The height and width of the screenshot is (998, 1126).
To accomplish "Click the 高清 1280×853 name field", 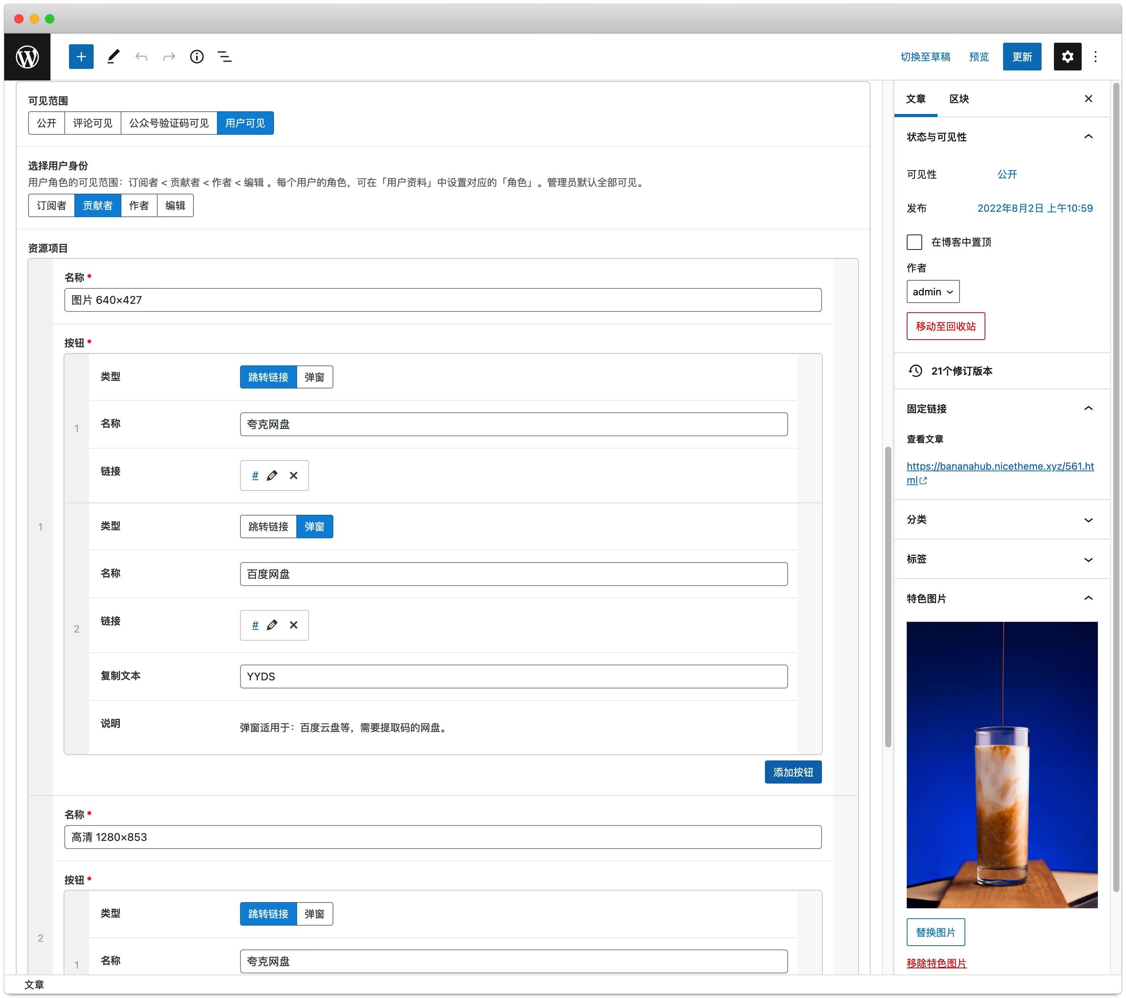I will 442,837.
